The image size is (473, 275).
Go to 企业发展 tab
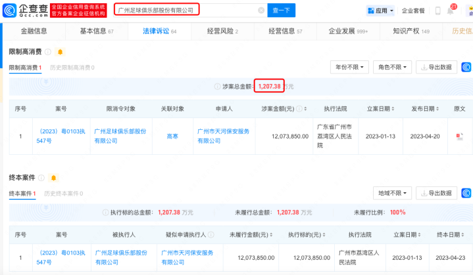tap(348, 32)
